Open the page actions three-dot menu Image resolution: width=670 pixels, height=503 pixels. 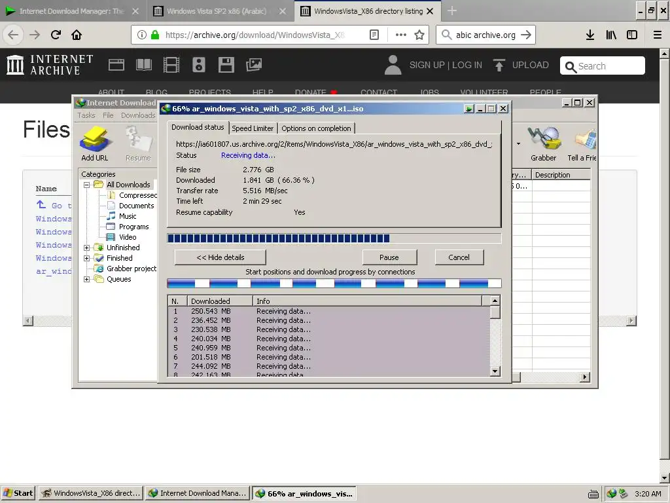coord(401,35)
